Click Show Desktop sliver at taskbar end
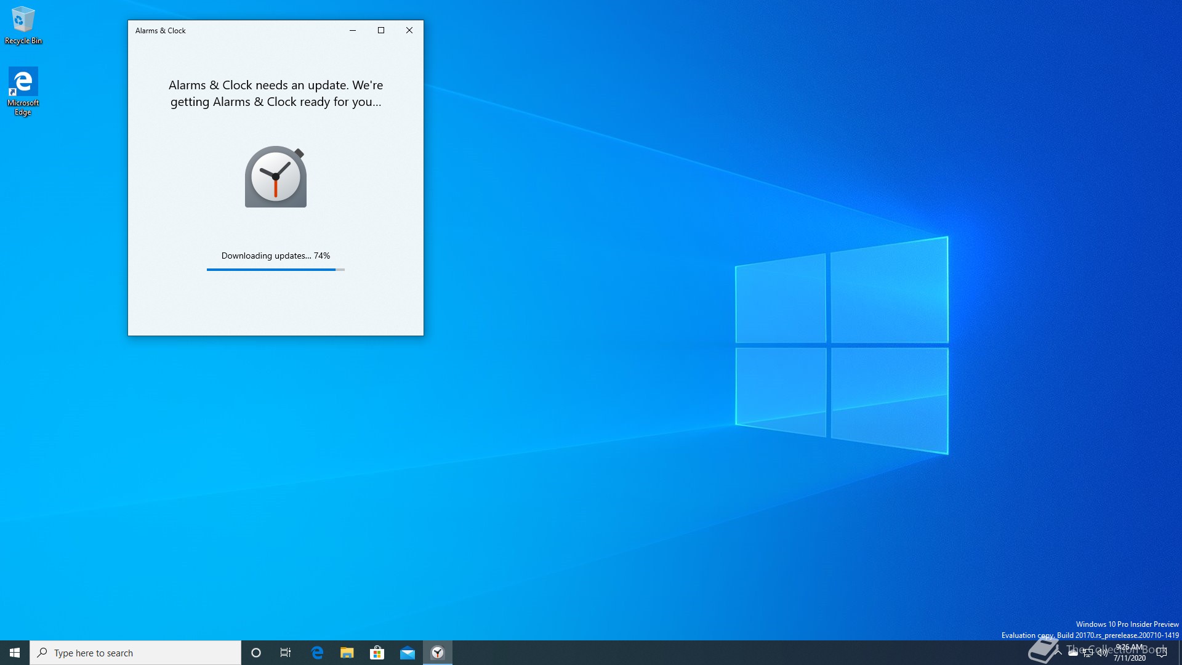The image size is (1182, 665). [x=1180, y=653]
